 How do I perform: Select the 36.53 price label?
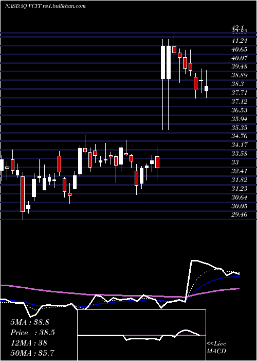pyautogui.click(x=240, y=110)
